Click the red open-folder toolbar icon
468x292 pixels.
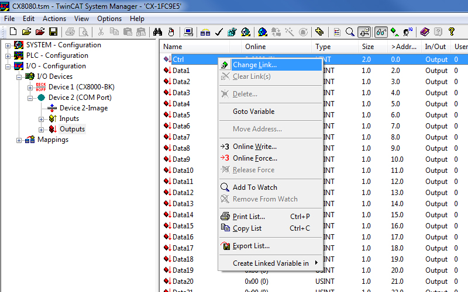point(40,32)
